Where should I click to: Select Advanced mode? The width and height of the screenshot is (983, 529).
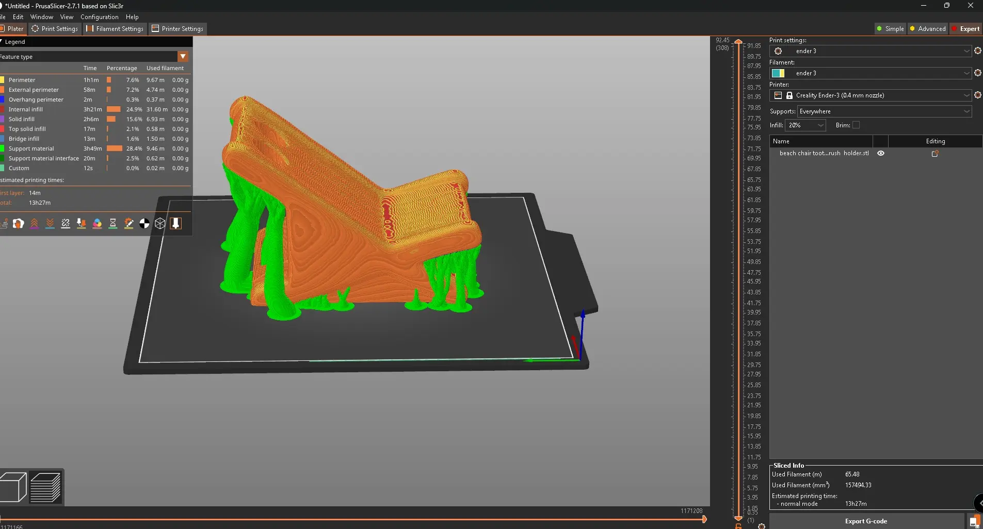coord(928,29)
